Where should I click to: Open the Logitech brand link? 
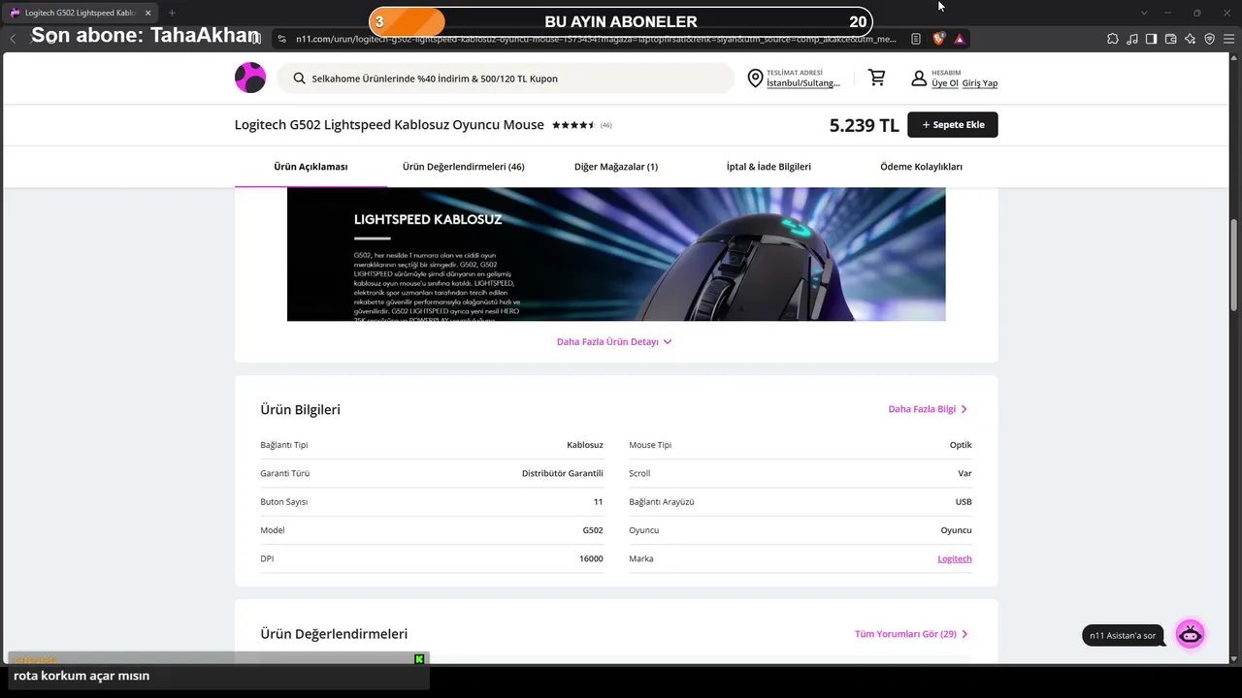[955, 559]
